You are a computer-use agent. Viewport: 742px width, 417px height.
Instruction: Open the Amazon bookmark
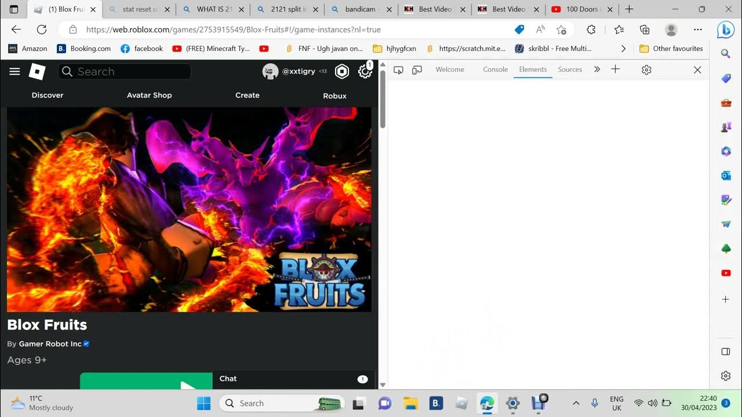tap(28, 49)
